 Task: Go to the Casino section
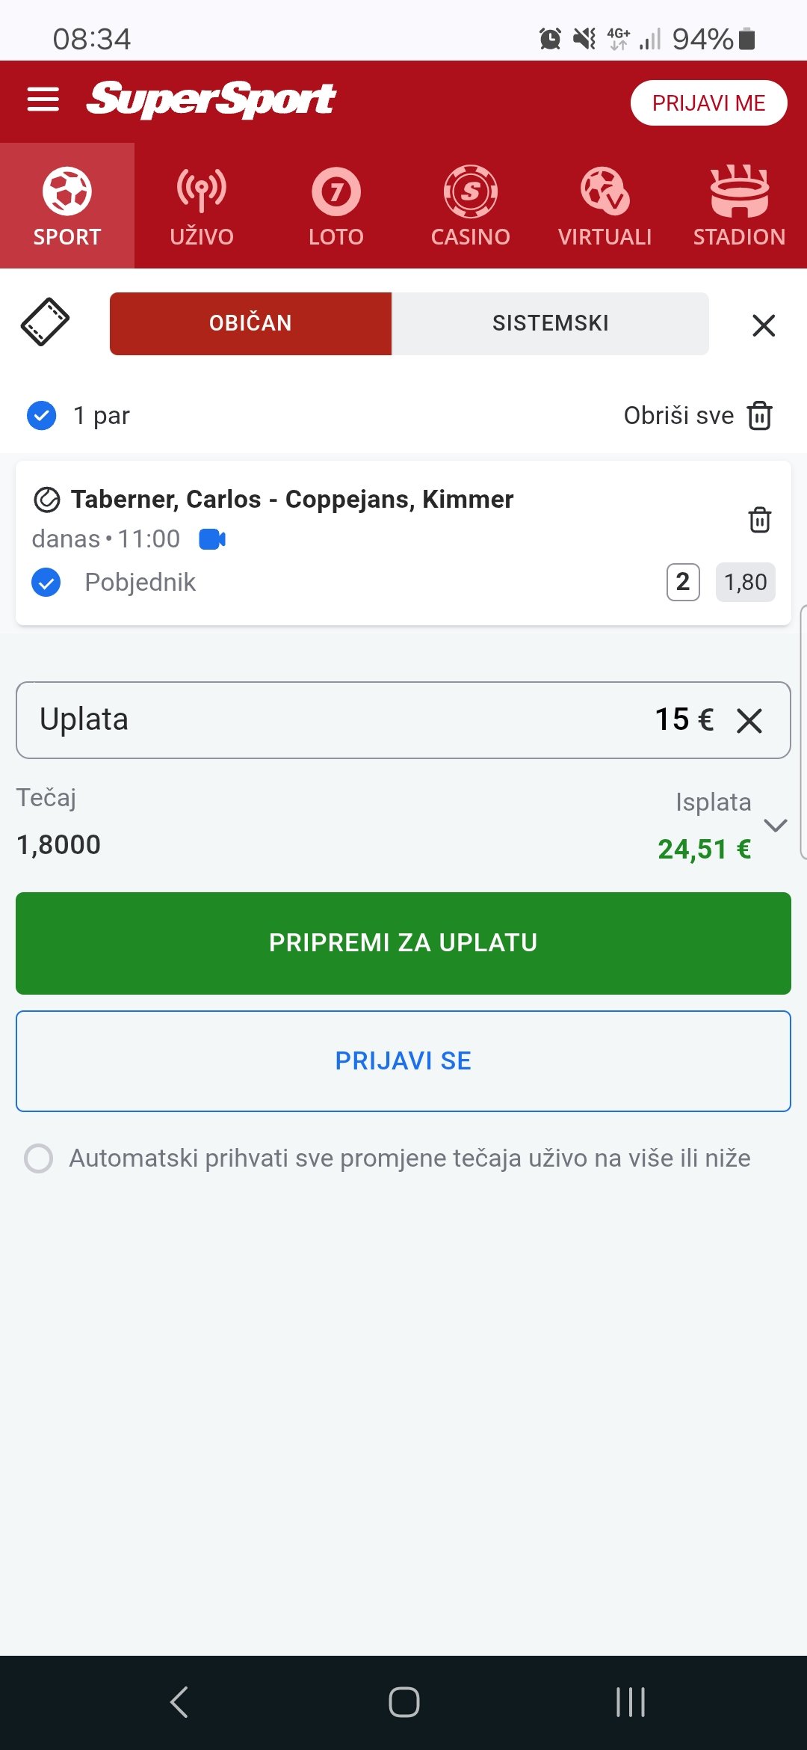click(471, 206)
